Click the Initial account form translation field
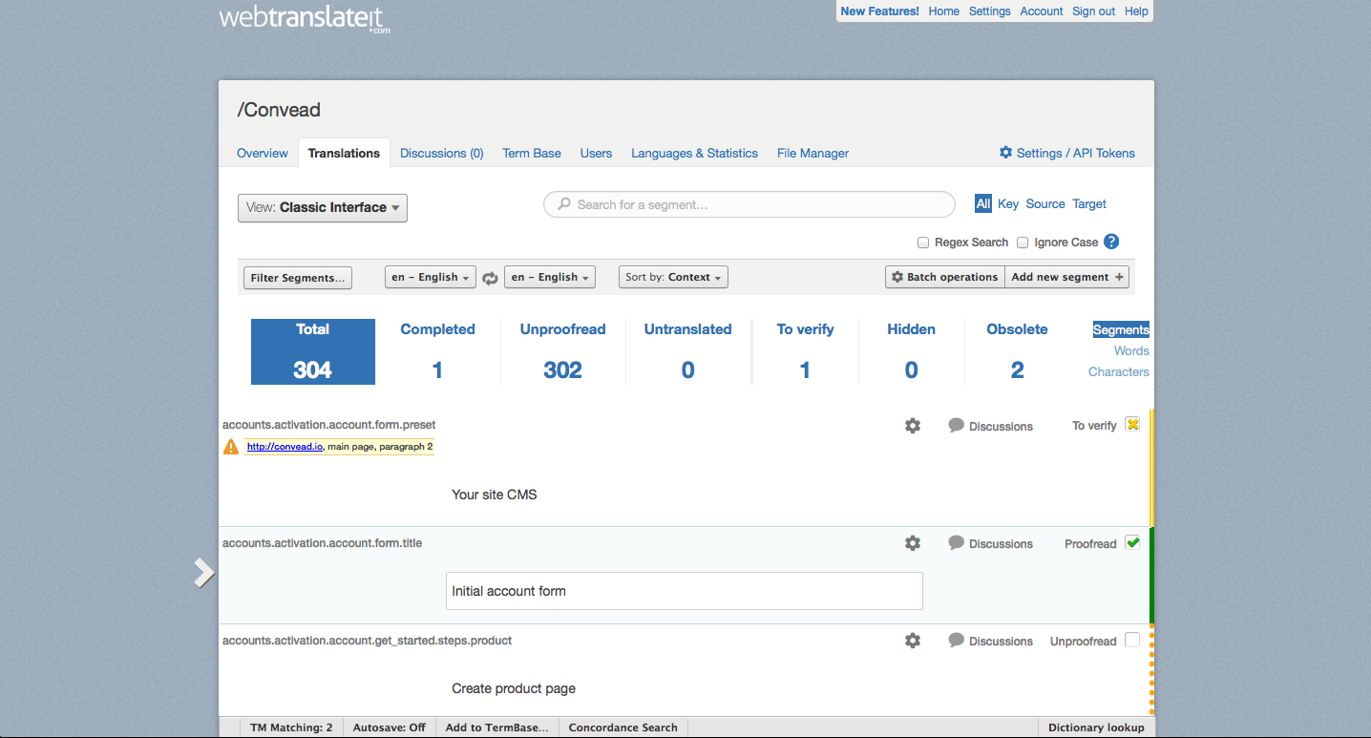1371x738 pixels. (685, 591)
